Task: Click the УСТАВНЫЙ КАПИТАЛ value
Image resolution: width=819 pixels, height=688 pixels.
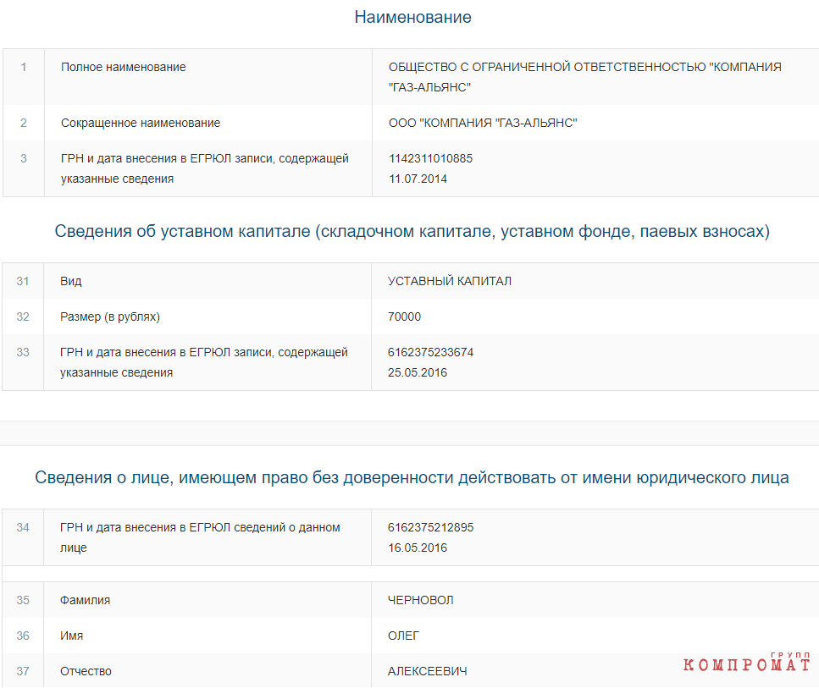Action: [x=449, y=281]
